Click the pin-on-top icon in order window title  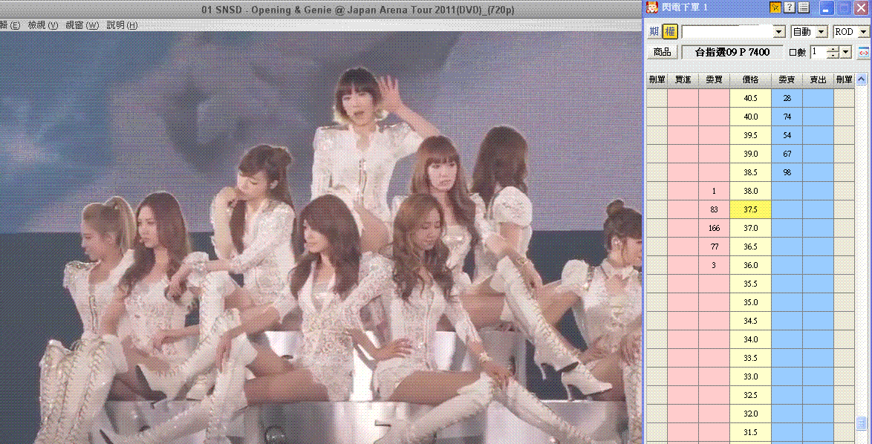775,7
